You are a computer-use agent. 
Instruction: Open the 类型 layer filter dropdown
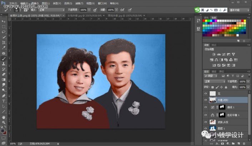click(x=211, y=76)
